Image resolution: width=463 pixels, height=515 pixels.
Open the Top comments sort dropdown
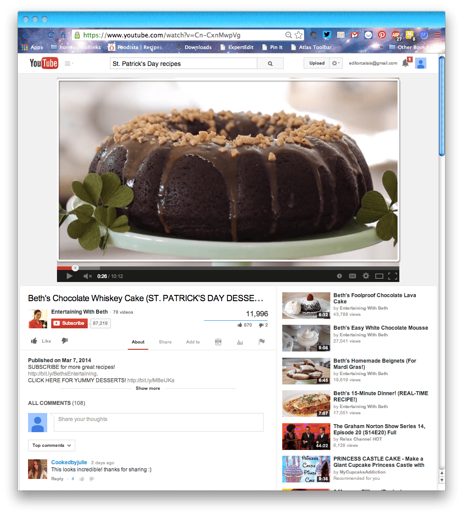click(x=51, y=445)
